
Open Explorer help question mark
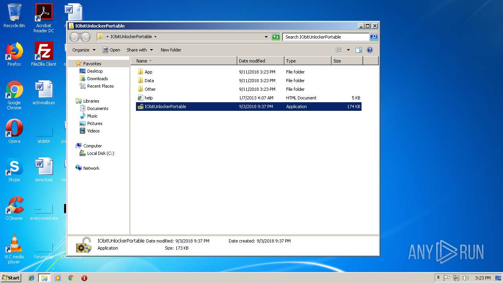[369, 50]
